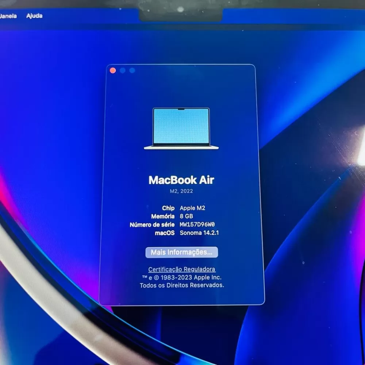Click the Número de série label

(x=152, y=224)
